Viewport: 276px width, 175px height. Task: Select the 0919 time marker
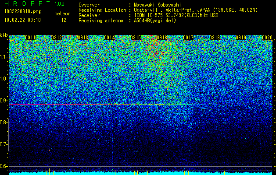pos(241,38)
